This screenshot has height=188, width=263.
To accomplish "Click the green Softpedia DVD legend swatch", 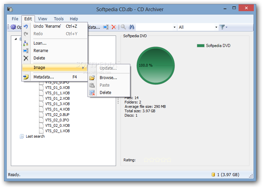I will (x=201, y=46).
